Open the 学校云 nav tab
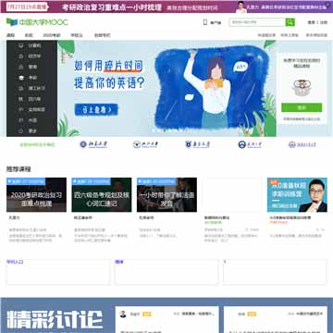 pyautogui.click(x=77, y=35)
